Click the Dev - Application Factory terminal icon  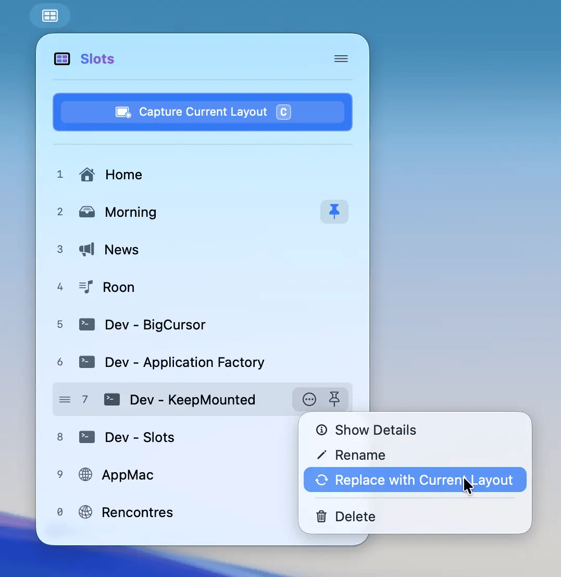[87, 362]
